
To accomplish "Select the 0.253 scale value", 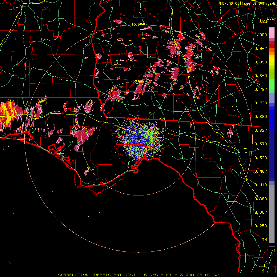I will (x=261, y=226).
